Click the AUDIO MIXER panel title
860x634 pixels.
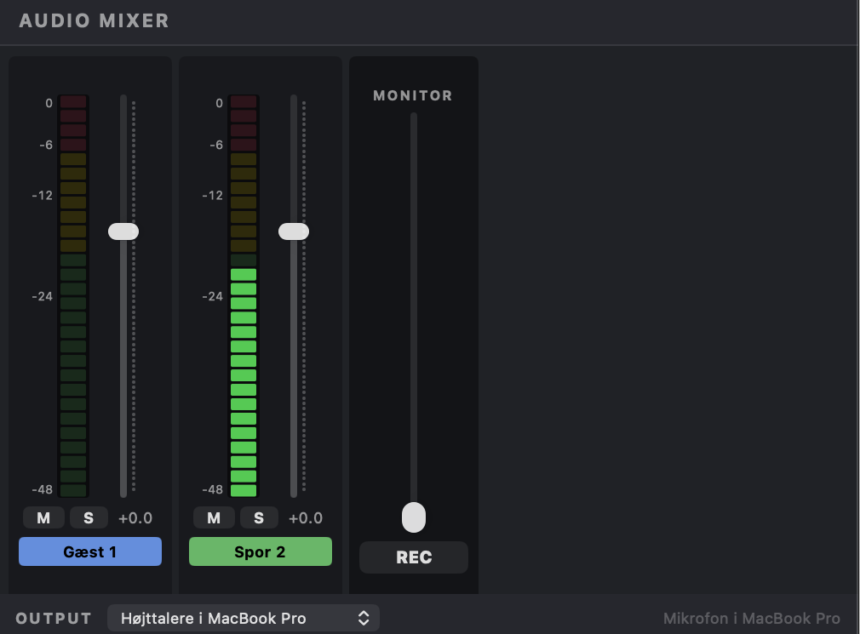coord(95,20)
